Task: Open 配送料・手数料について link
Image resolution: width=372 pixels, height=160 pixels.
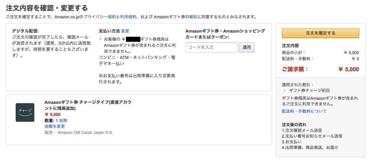Action: 304,111
